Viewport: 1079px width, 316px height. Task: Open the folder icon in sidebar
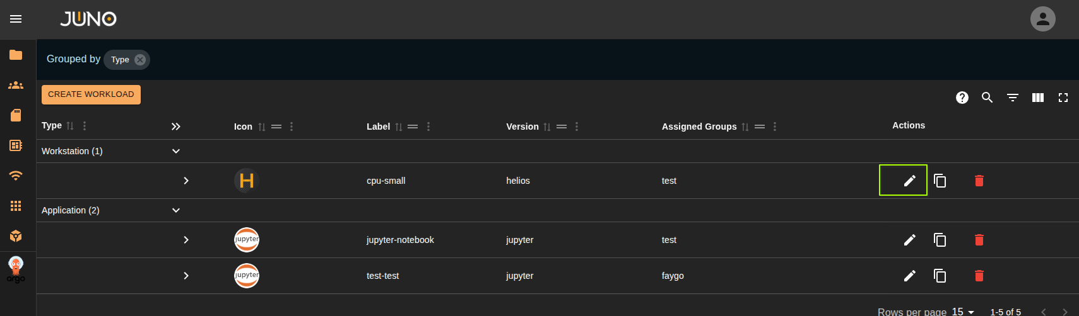(16, 55)
